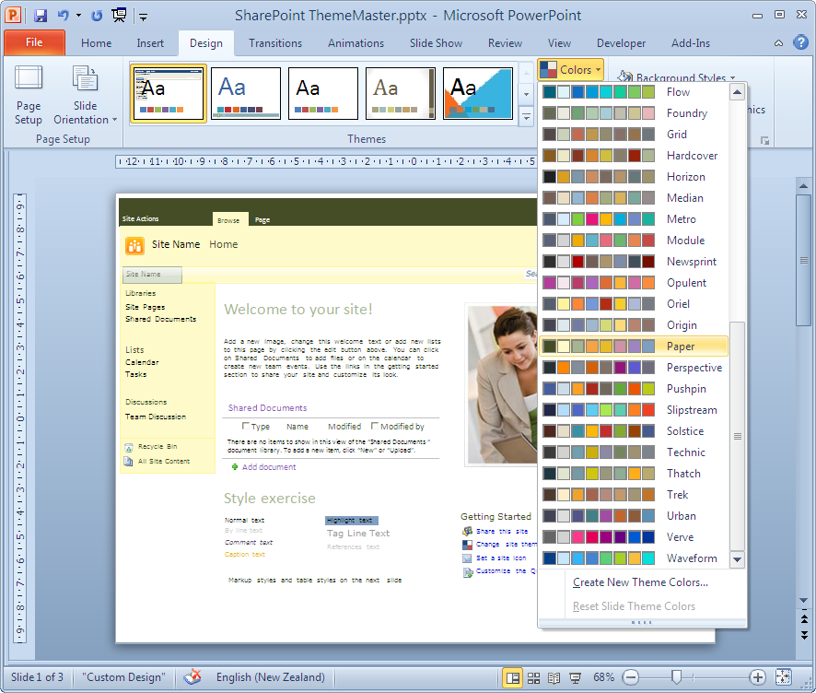This screenshot has height=693, width=816.
Task: Toggle the Colors dropdown button
Action: click(570, 69)
